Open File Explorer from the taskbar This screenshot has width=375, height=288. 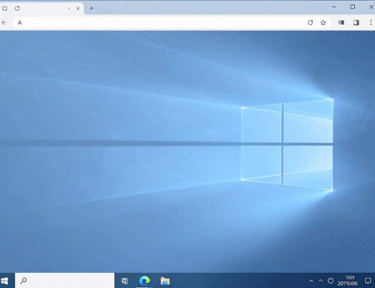click(165, 281)
